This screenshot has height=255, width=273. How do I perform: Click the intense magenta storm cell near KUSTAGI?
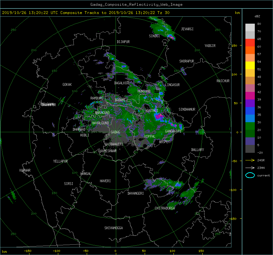click(159, 117)
